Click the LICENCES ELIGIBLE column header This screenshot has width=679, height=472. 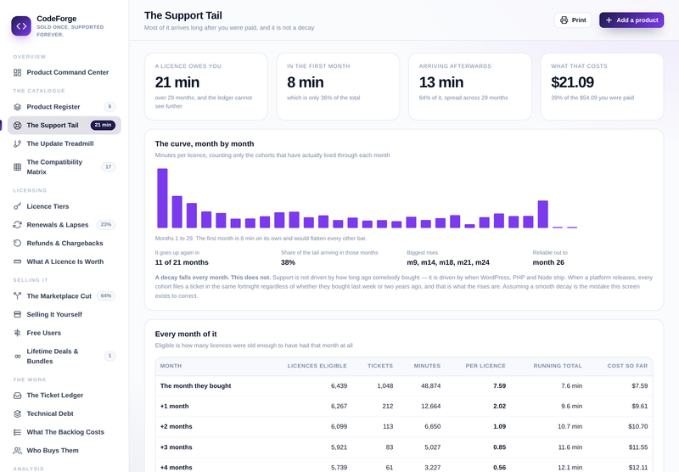tap(317, 366)
